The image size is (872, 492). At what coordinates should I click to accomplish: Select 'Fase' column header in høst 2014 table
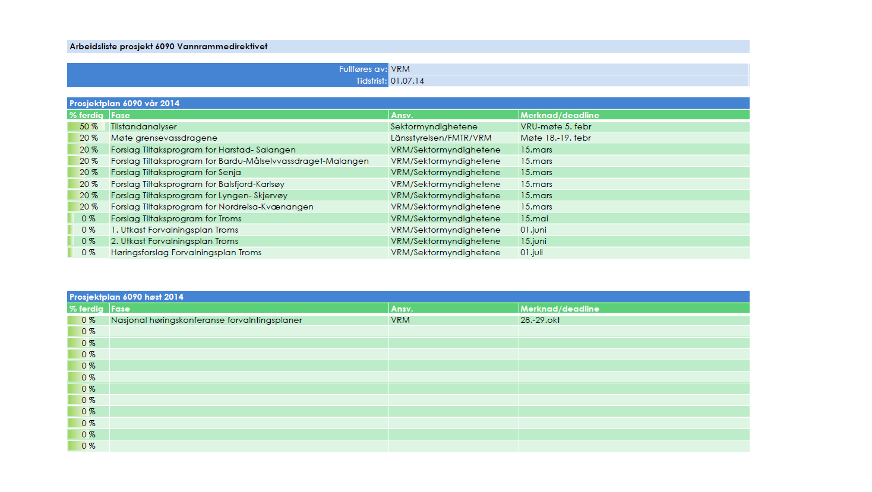(x=249, y=309)
